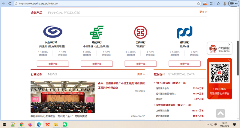The height and width of the screenshot is (128, 240).
Task: Click the 注册用户总数 53.58 万家 value
Action: point(198,88)
